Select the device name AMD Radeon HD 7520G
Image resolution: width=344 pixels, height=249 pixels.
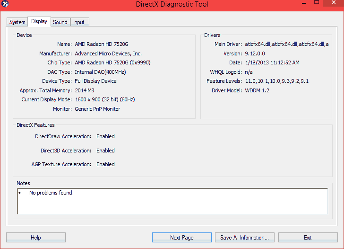coord(102,44)
